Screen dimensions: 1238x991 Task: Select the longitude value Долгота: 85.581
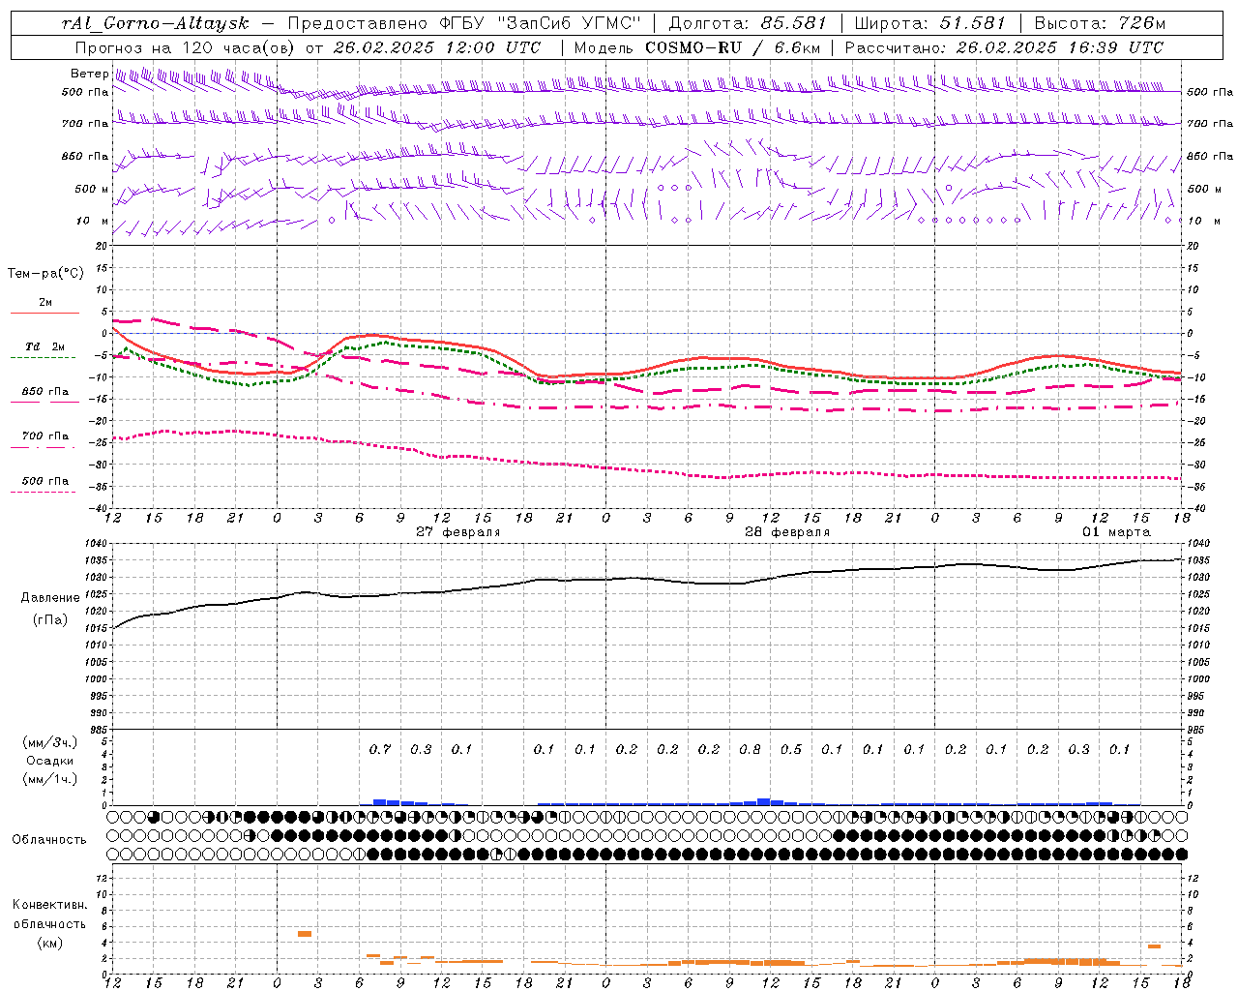[749, 23]
